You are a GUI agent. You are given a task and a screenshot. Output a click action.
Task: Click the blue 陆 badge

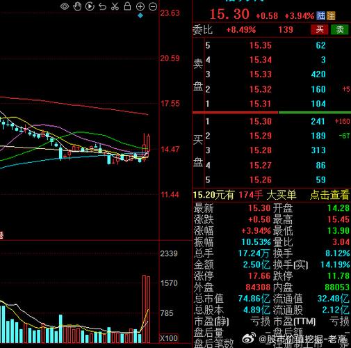pos(321,16)
